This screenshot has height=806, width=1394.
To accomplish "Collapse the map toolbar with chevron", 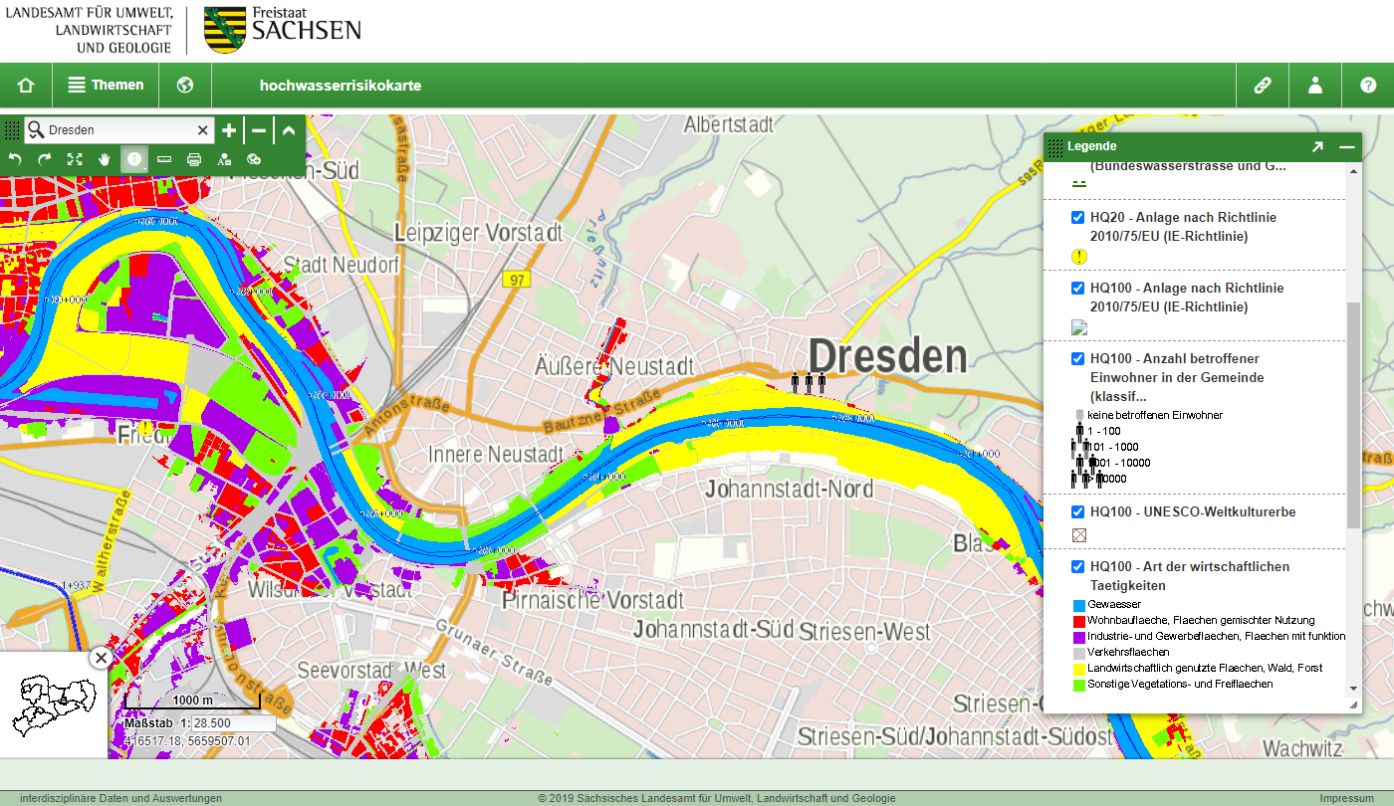I will 289,130.
